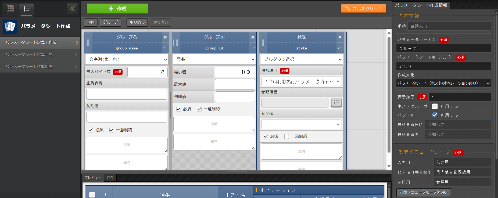
Task: Click the copy icon beside group_name
Action: (165, 48)
